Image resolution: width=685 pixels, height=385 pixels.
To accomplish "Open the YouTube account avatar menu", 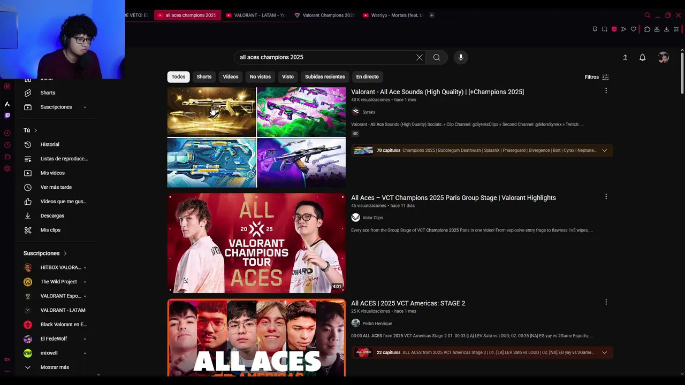I will tap(664, 57).
